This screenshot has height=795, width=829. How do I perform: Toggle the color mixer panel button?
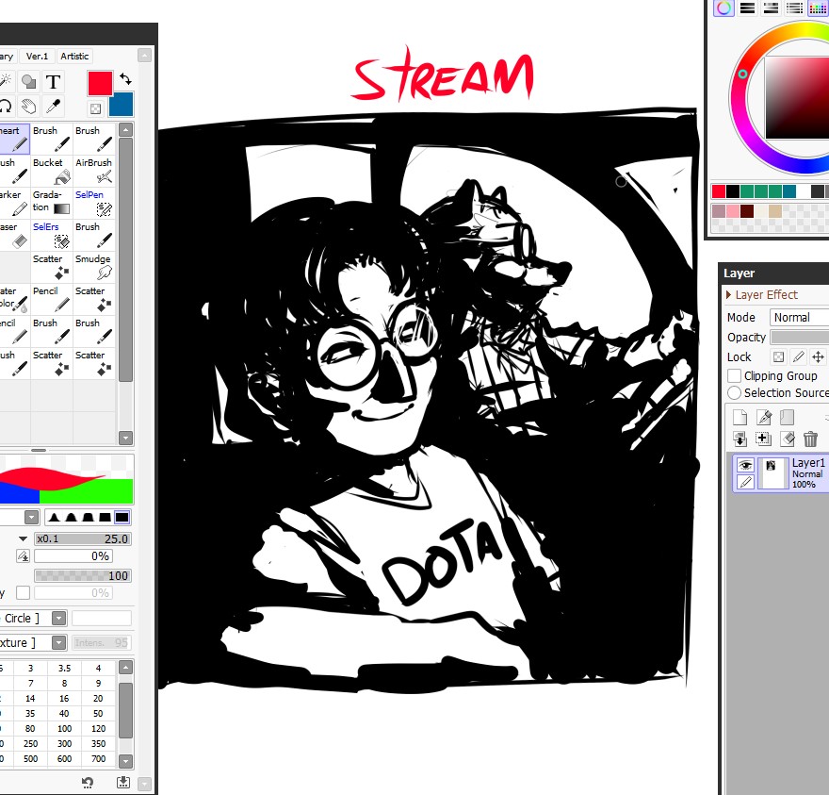click(794, 8)
